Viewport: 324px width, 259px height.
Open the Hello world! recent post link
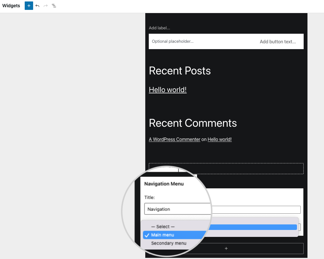tap(168, 90)
